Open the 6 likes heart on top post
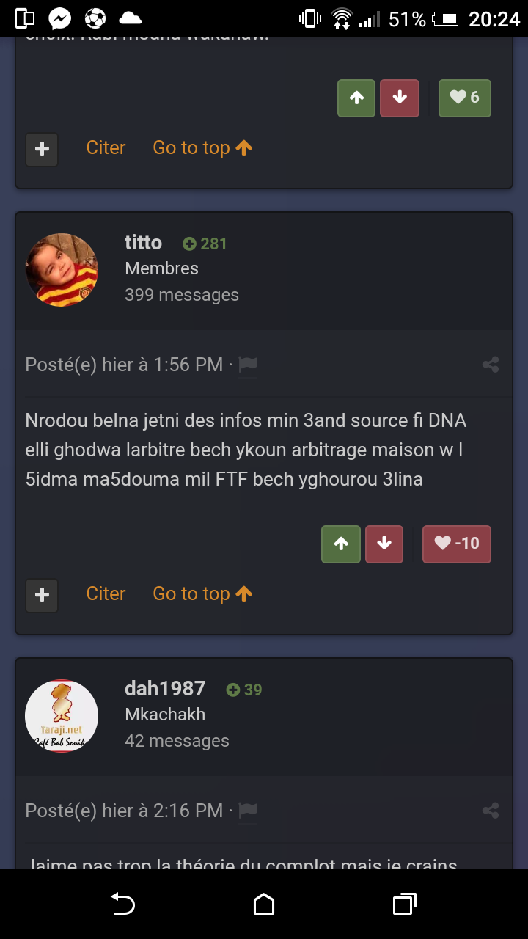The image size is (528, 939). pyautogui.click(x=465, y=98)
